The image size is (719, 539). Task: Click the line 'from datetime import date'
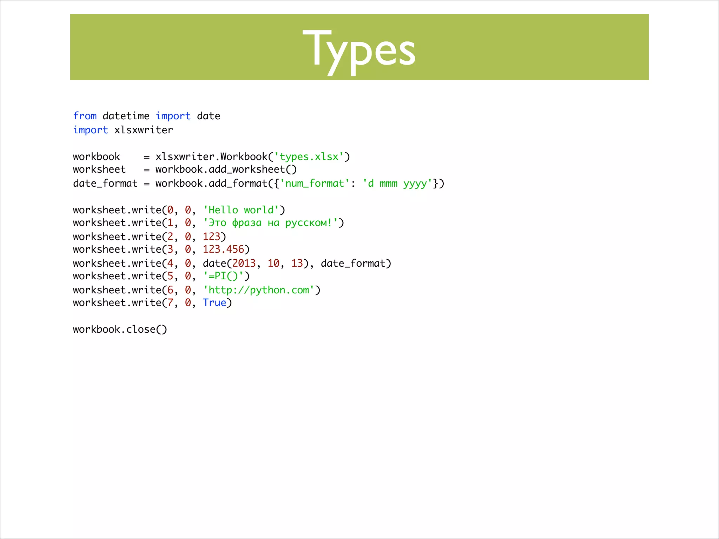(146, 116)
